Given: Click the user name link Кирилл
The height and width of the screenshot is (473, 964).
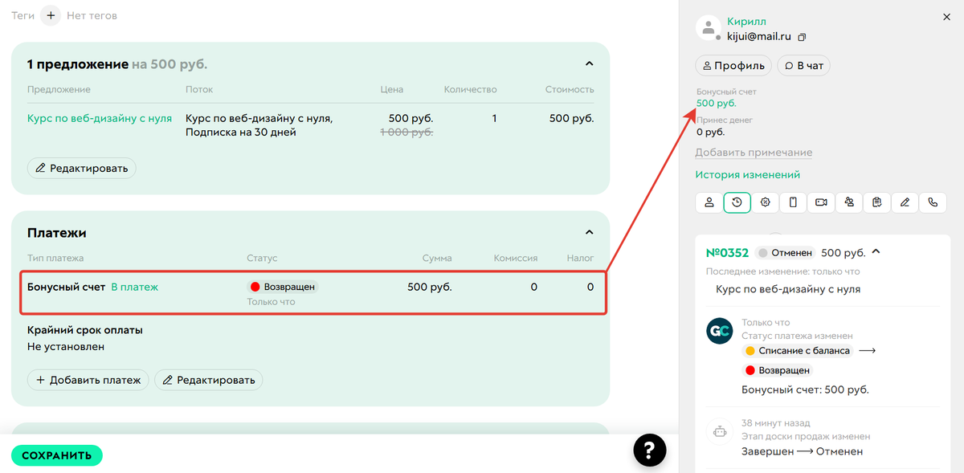Looking at the screenshot, I should pos(745,22).
